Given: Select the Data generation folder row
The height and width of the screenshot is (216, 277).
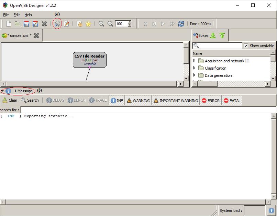Looking at the screenshot, I should pyautogui.click(x=231, y=75).
